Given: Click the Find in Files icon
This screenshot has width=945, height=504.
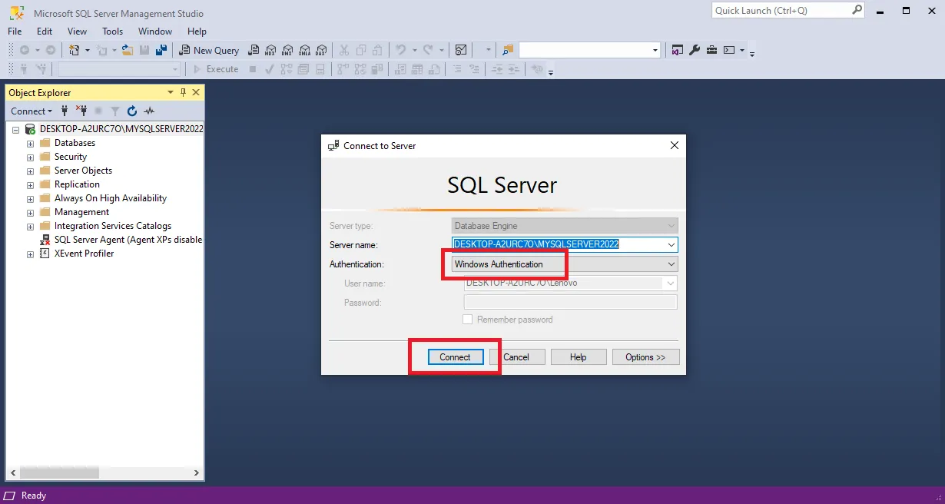Looking at the screenshot, I should pyautogui.click(x=507, y=50).
